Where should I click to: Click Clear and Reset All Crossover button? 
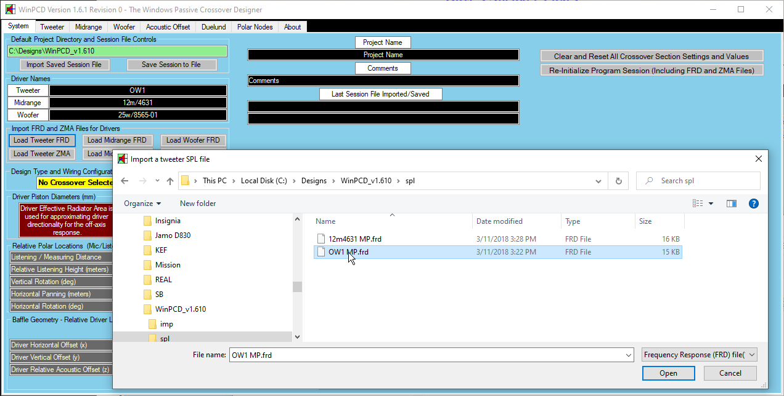pyautogui.click(x=651, y=56)
